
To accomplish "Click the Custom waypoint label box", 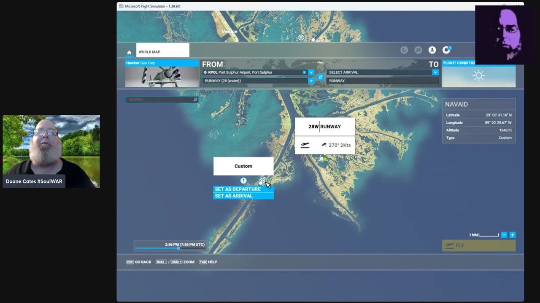I will pyautogui.click(x=243, y=166).
